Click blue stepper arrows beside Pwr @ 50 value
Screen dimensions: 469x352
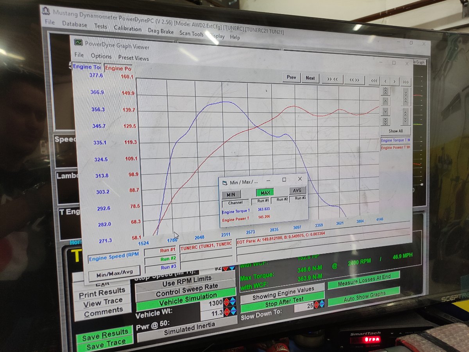point(233,311)
